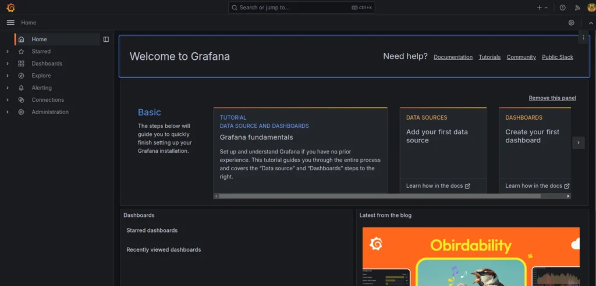The width and height of the screenshot is (596, 286).
Task: Open the news RSS feed icon
Action: coord(577,8)
